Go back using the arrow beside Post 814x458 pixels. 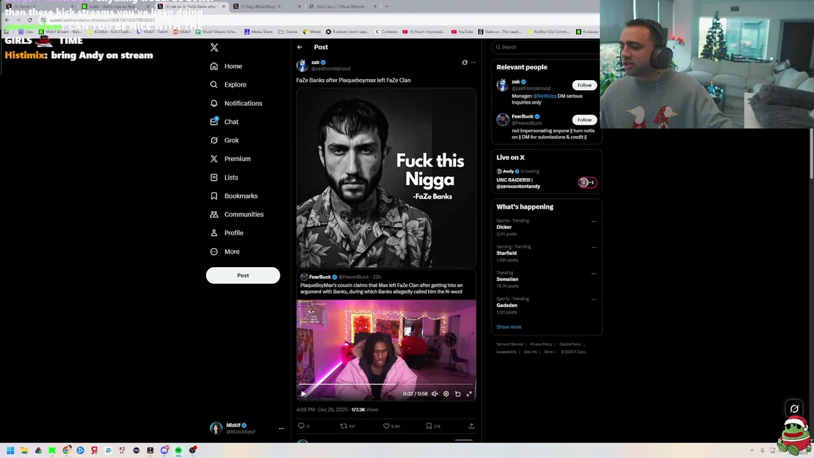click(300, 47)
